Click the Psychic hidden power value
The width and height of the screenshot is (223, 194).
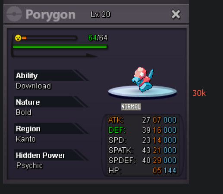coord(29,165)
